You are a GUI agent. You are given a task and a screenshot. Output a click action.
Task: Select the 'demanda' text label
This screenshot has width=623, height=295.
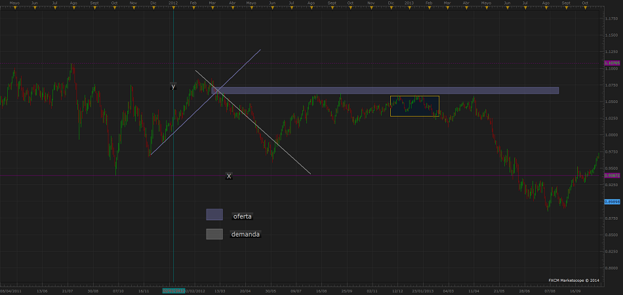pos(245,234)
